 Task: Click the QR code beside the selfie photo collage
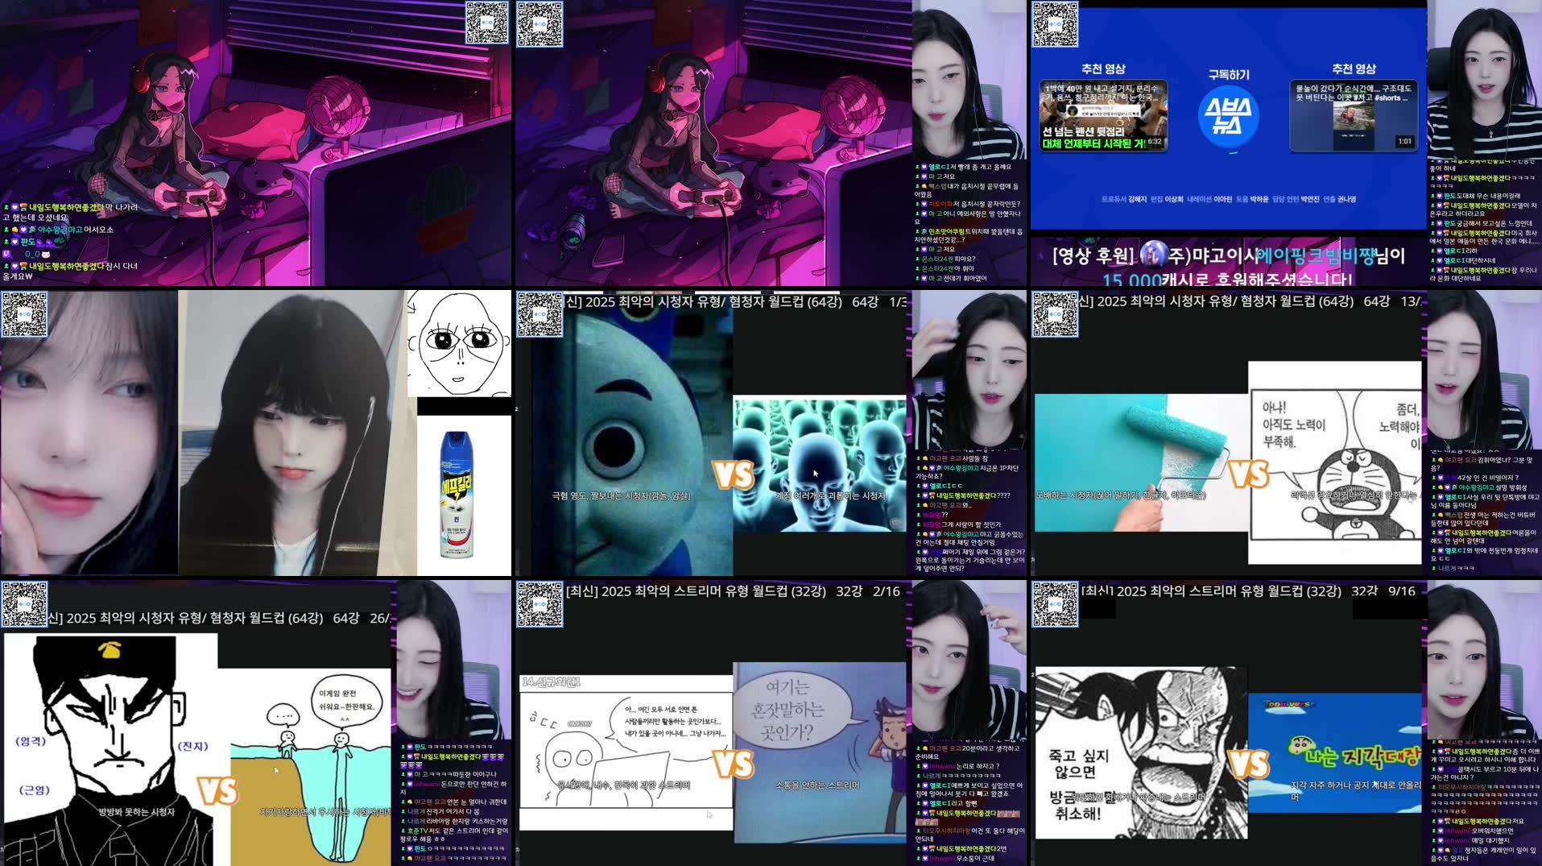click(24, 314)
